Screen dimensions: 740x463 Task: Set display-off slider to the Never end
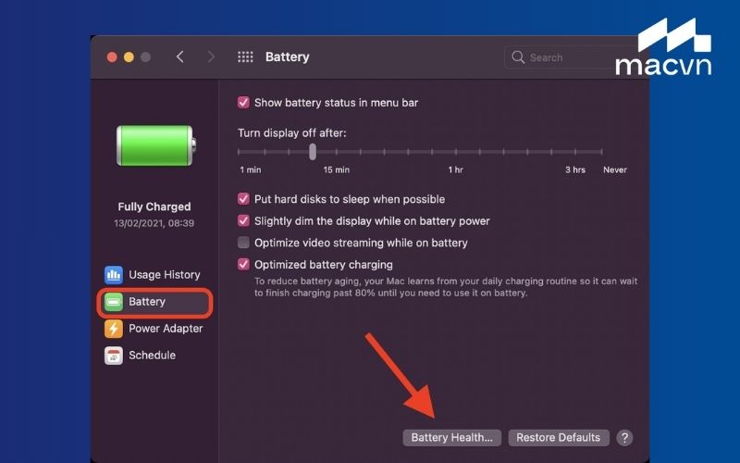(601, 152)
